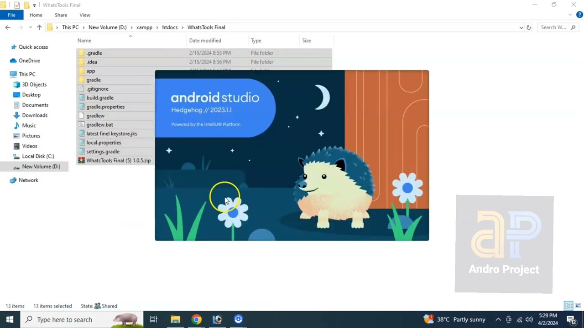Image resolution: width=584 pixels, height=328 pixels.
Task: Open the Recent locations dropdown
Action: (31, 27)
